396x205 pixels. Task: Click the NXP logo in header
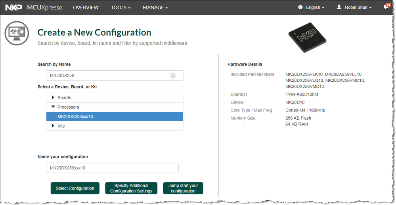[13, 8]
